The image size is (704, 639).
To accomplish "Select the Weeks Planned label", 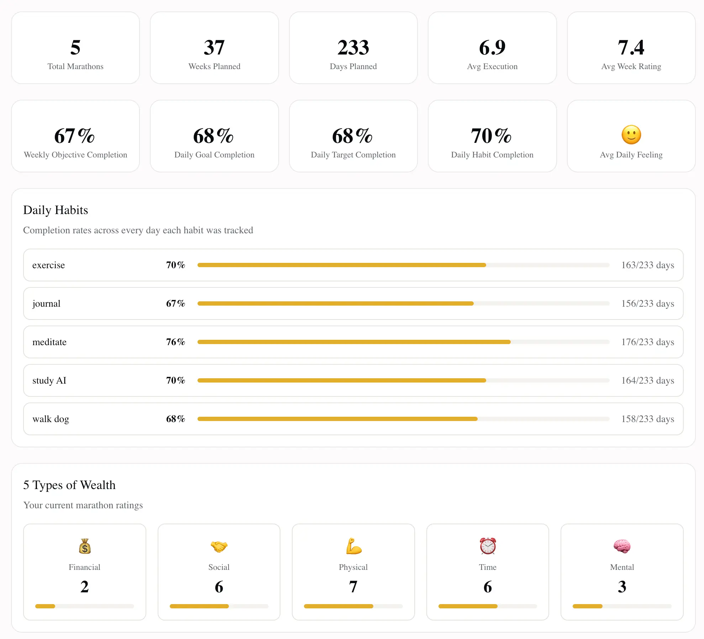I will point(214,67).
